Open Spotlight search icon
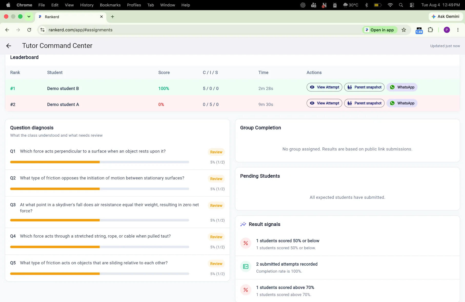 point(401,5)
